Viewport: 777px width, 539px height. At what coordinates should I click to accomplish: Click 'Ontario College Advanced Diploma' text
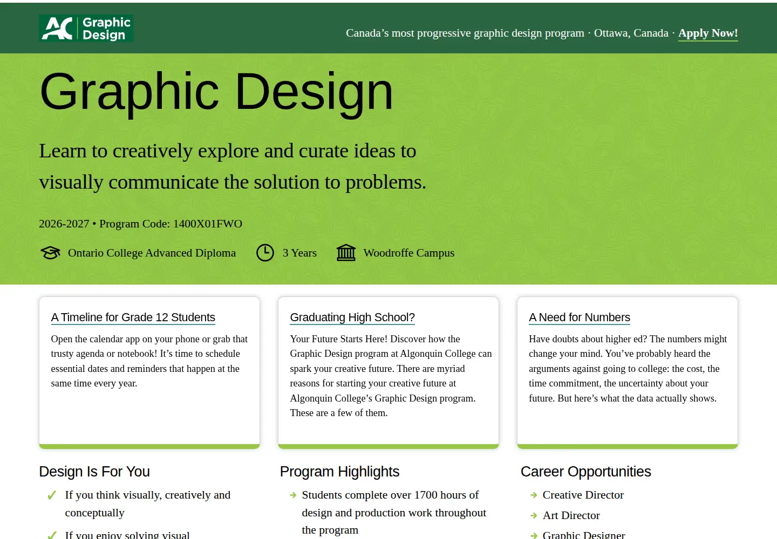[152, 253]
